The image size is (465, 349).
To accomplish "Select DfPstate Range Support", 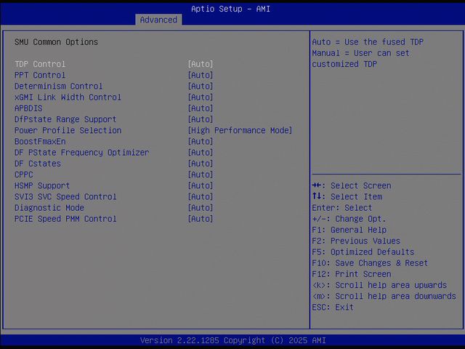I will pyautogui.click(x=65, y=119).
